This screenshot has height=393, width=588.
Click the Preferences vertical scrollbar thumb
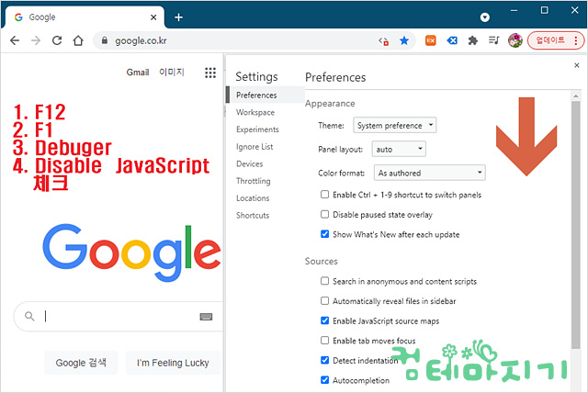576,225
